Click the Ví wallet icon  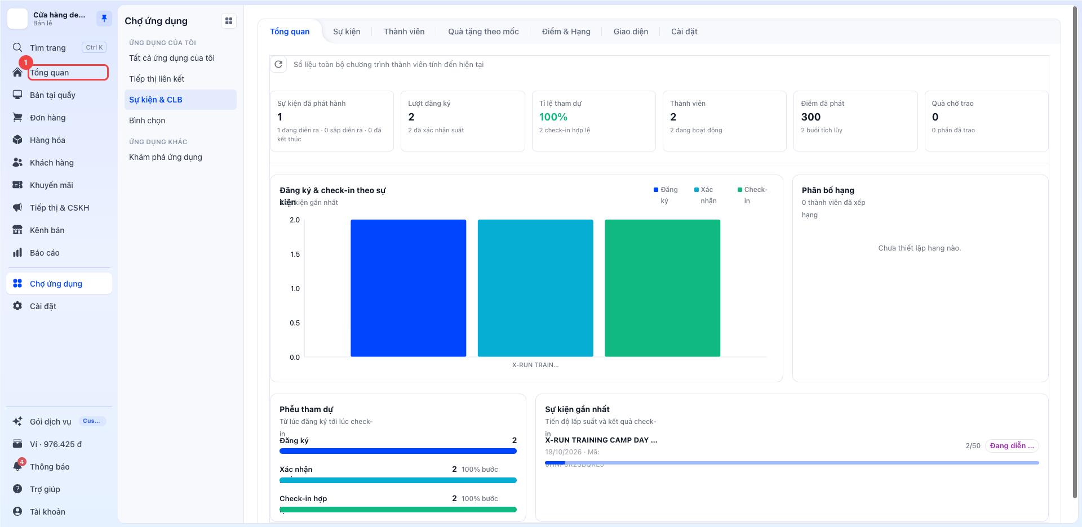17,444
